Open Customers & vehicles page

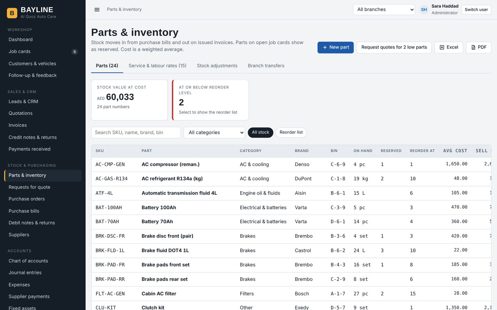click(x=43, y=64)
